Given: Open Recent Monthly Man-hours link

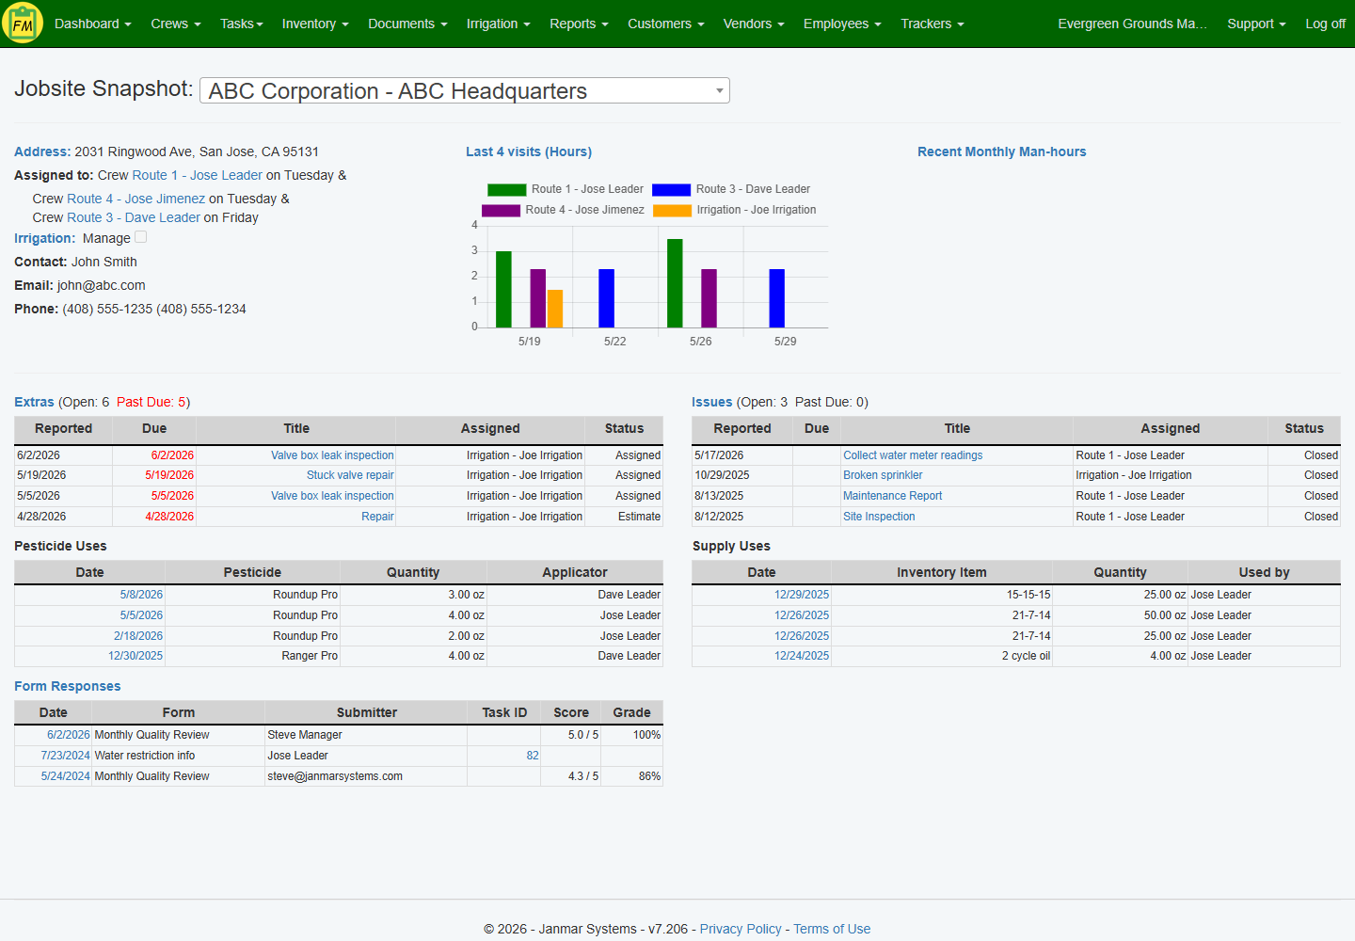Looking at the screenshot, I should [x=1002, y=152].
